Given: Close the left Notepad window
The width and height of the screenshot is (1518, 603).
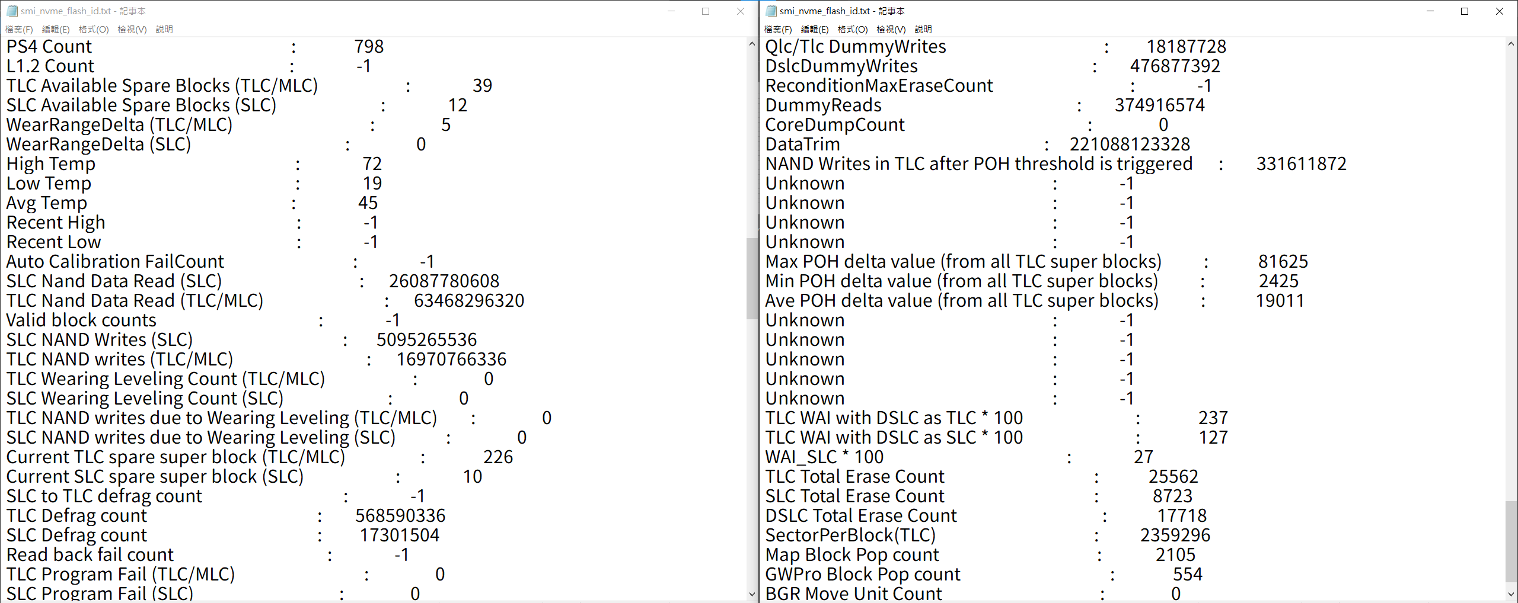Looking at the screenshot, I should 741,11.
